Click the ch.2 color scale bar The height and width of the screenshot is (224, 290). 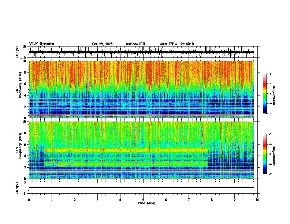(265, 154)
